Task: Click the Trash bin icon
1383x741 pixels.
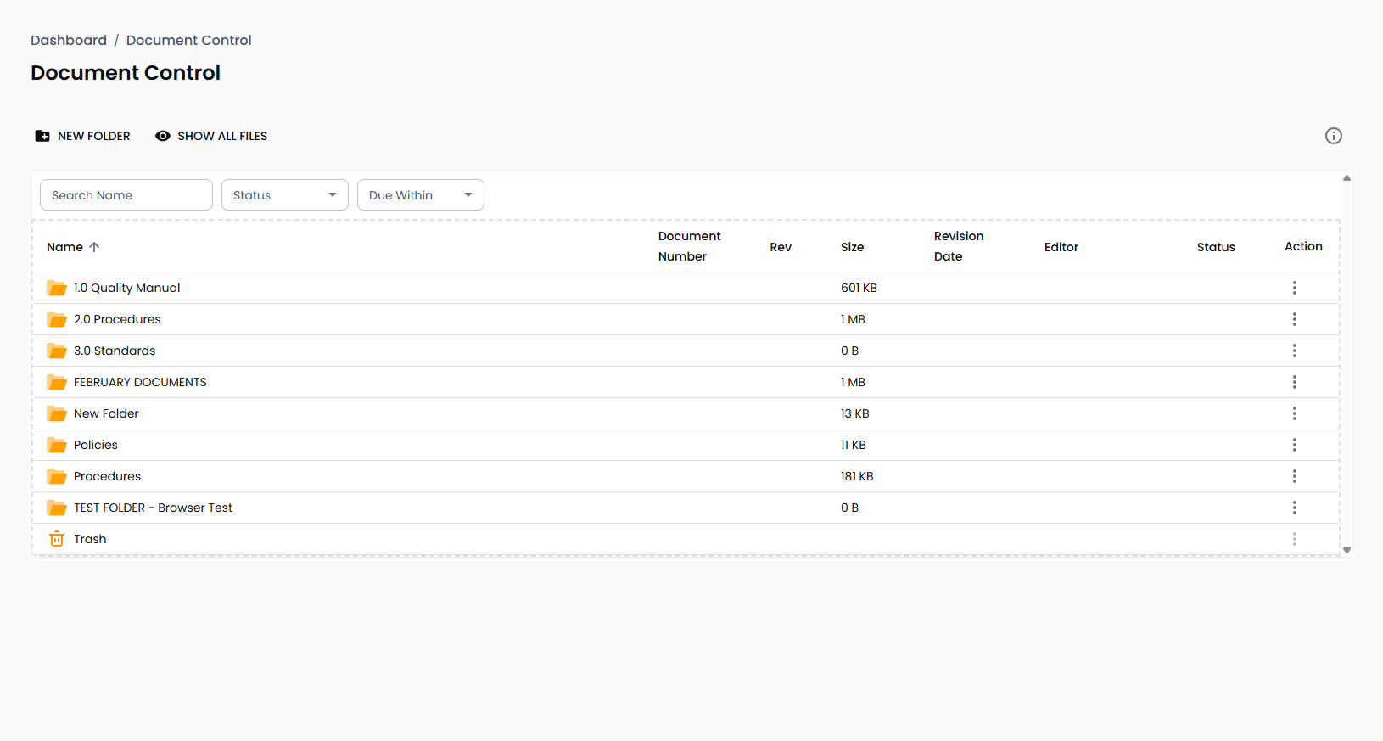Action: [x=57, y=539]
